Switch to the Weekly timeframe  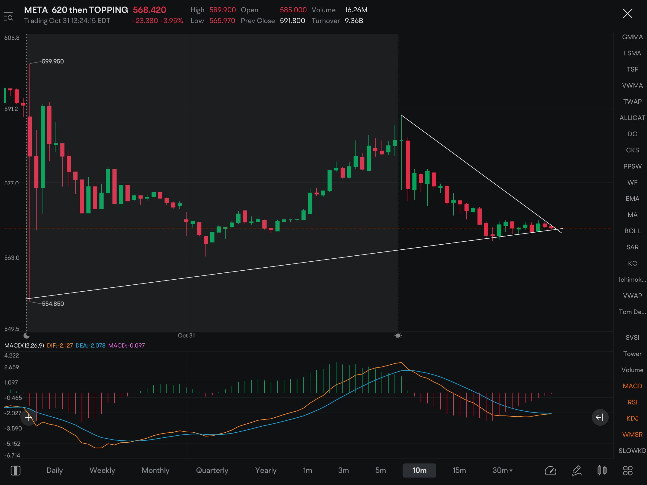[x=102, y=471]
